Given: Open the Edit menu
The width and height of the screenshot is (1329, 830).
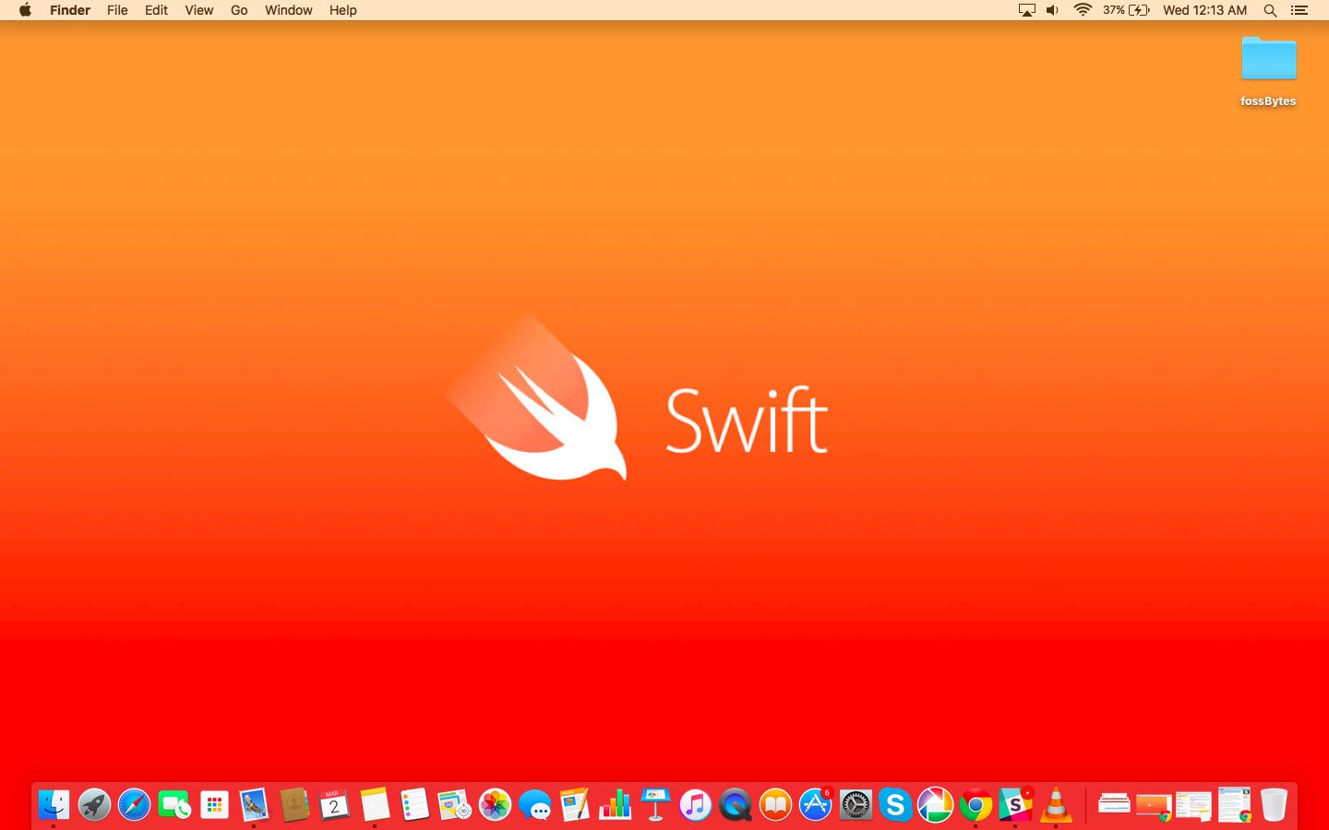Looking at the screenshot, I should coord(156,10).
